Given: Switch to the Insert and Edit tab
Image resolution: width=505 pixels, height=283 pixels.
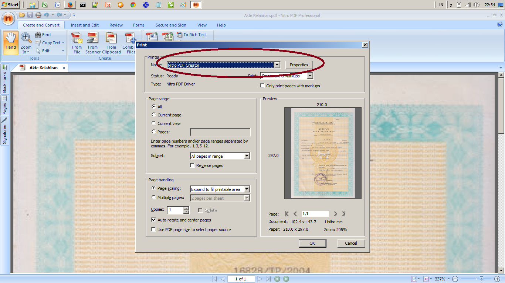Looking at the screenshot, I should point(85,25).
